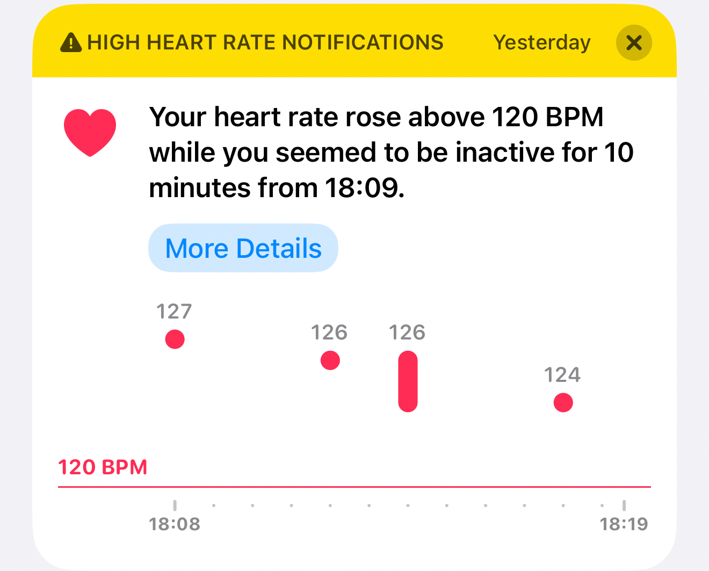
Task: Tap the red heart icon
Action: point(90,132)
